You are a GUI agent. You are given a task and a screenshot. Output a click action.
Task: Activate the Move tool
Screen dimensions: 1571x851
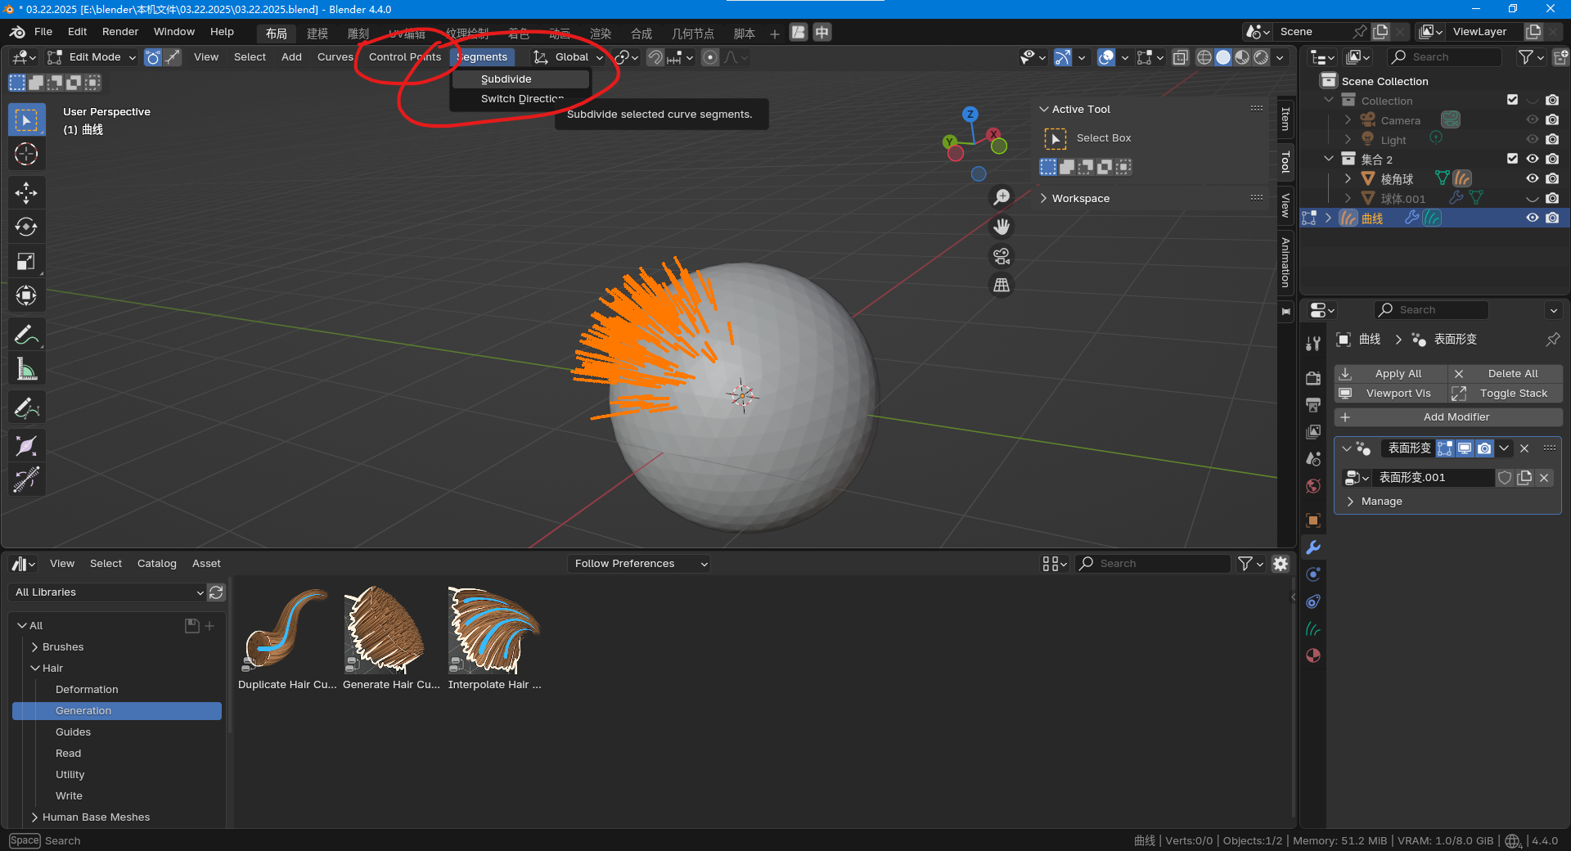click(26, 193)
